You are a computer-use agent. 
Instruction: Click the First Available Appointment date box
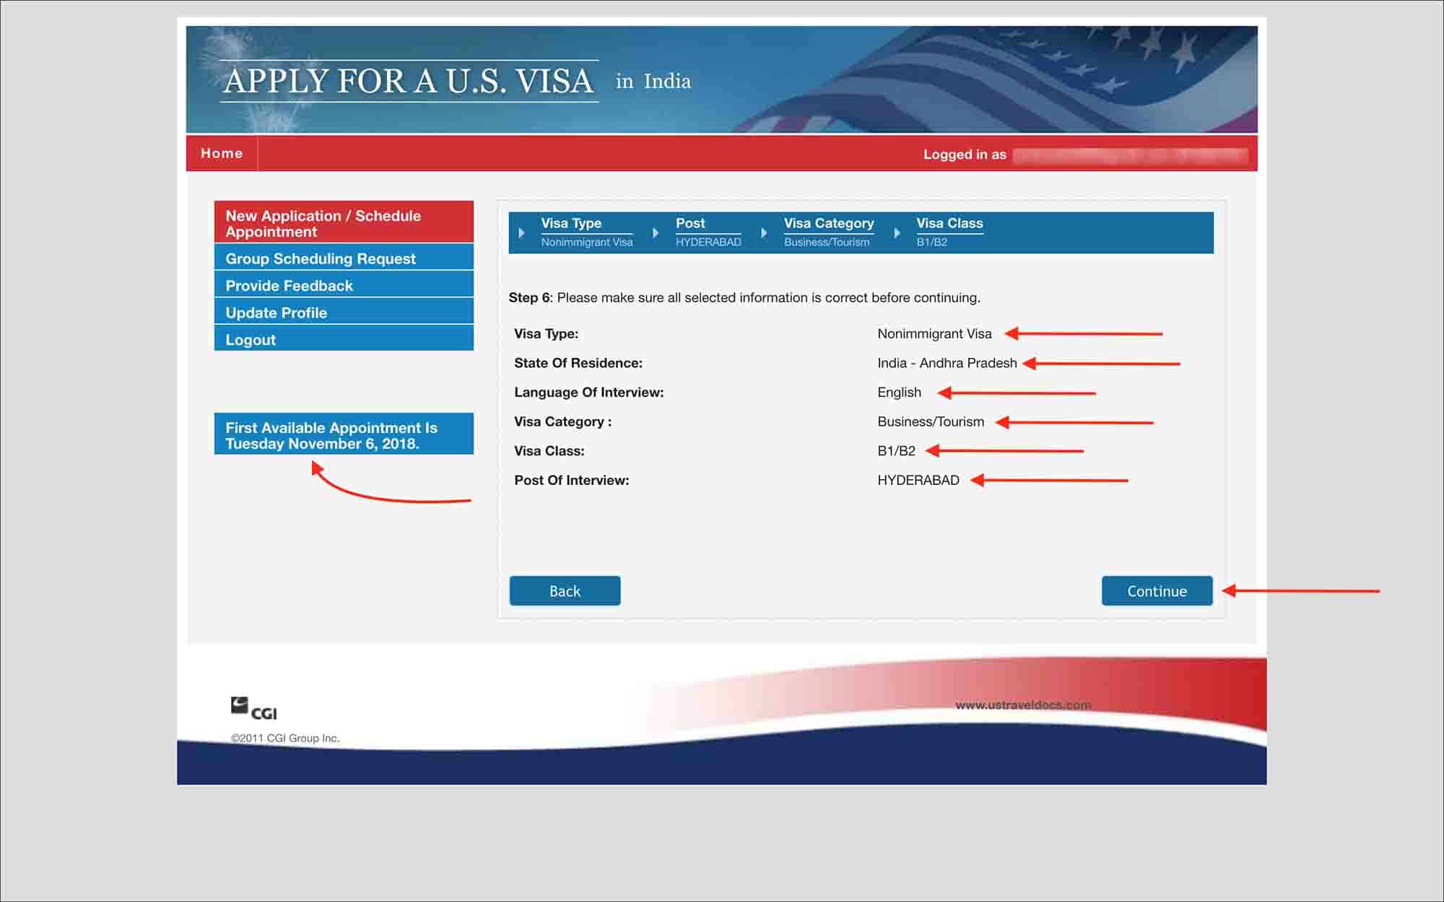343,434
